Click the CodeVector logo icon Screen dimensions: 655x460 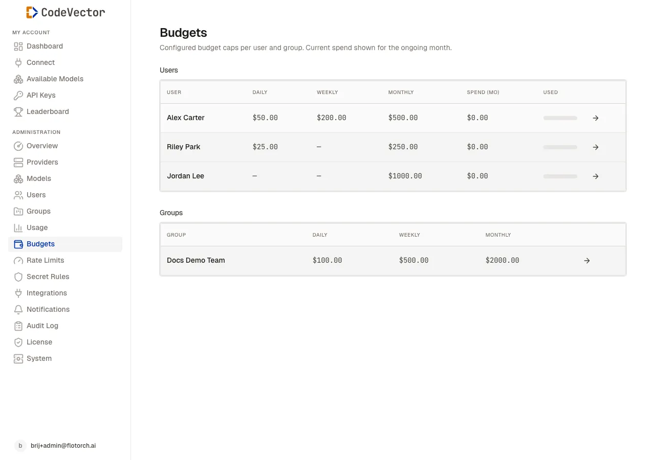tap(32, 12)
